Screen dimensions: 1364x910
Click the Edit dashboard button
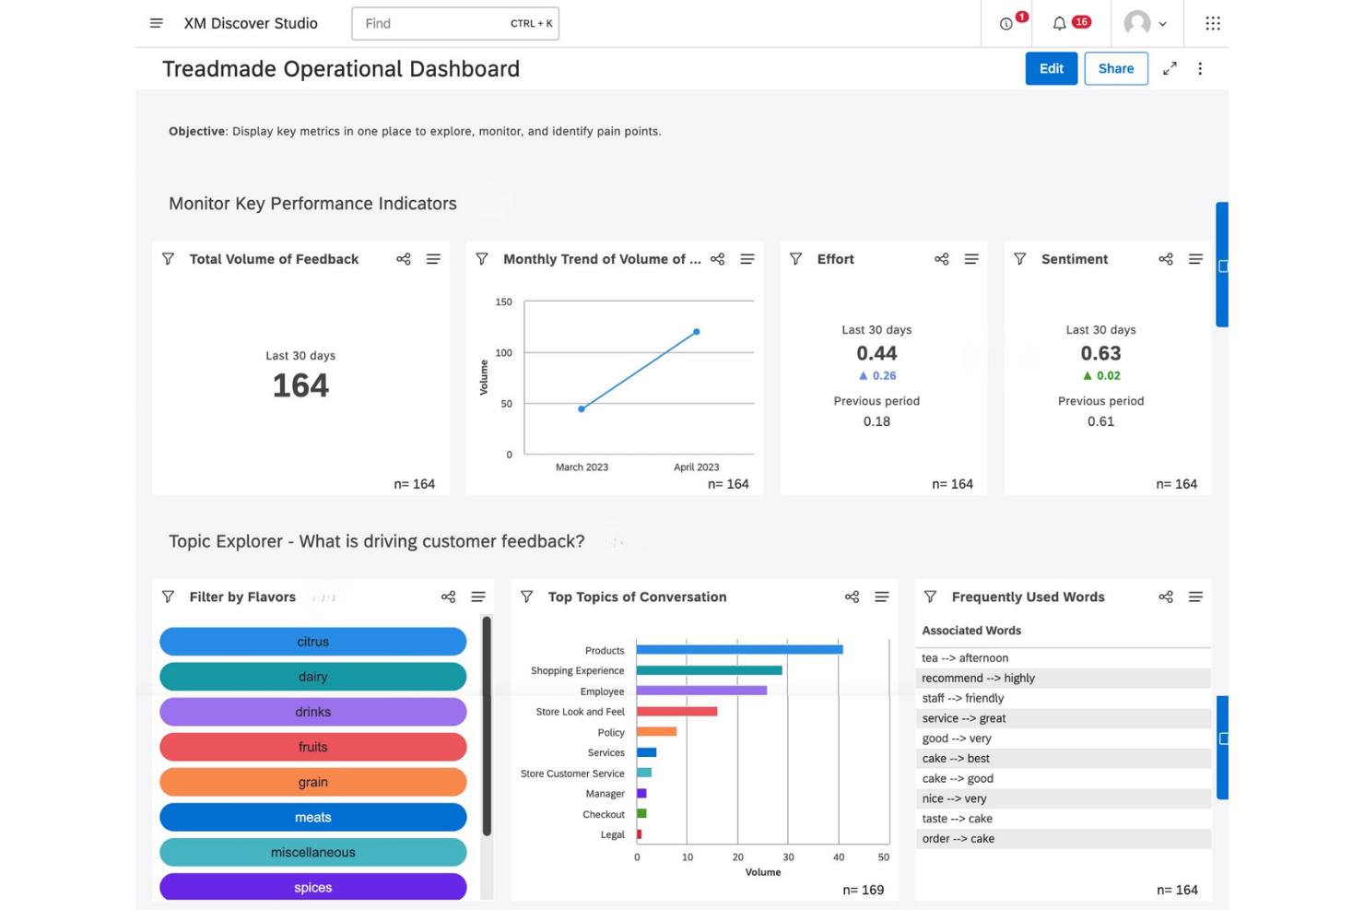[x=1052, y=68]
